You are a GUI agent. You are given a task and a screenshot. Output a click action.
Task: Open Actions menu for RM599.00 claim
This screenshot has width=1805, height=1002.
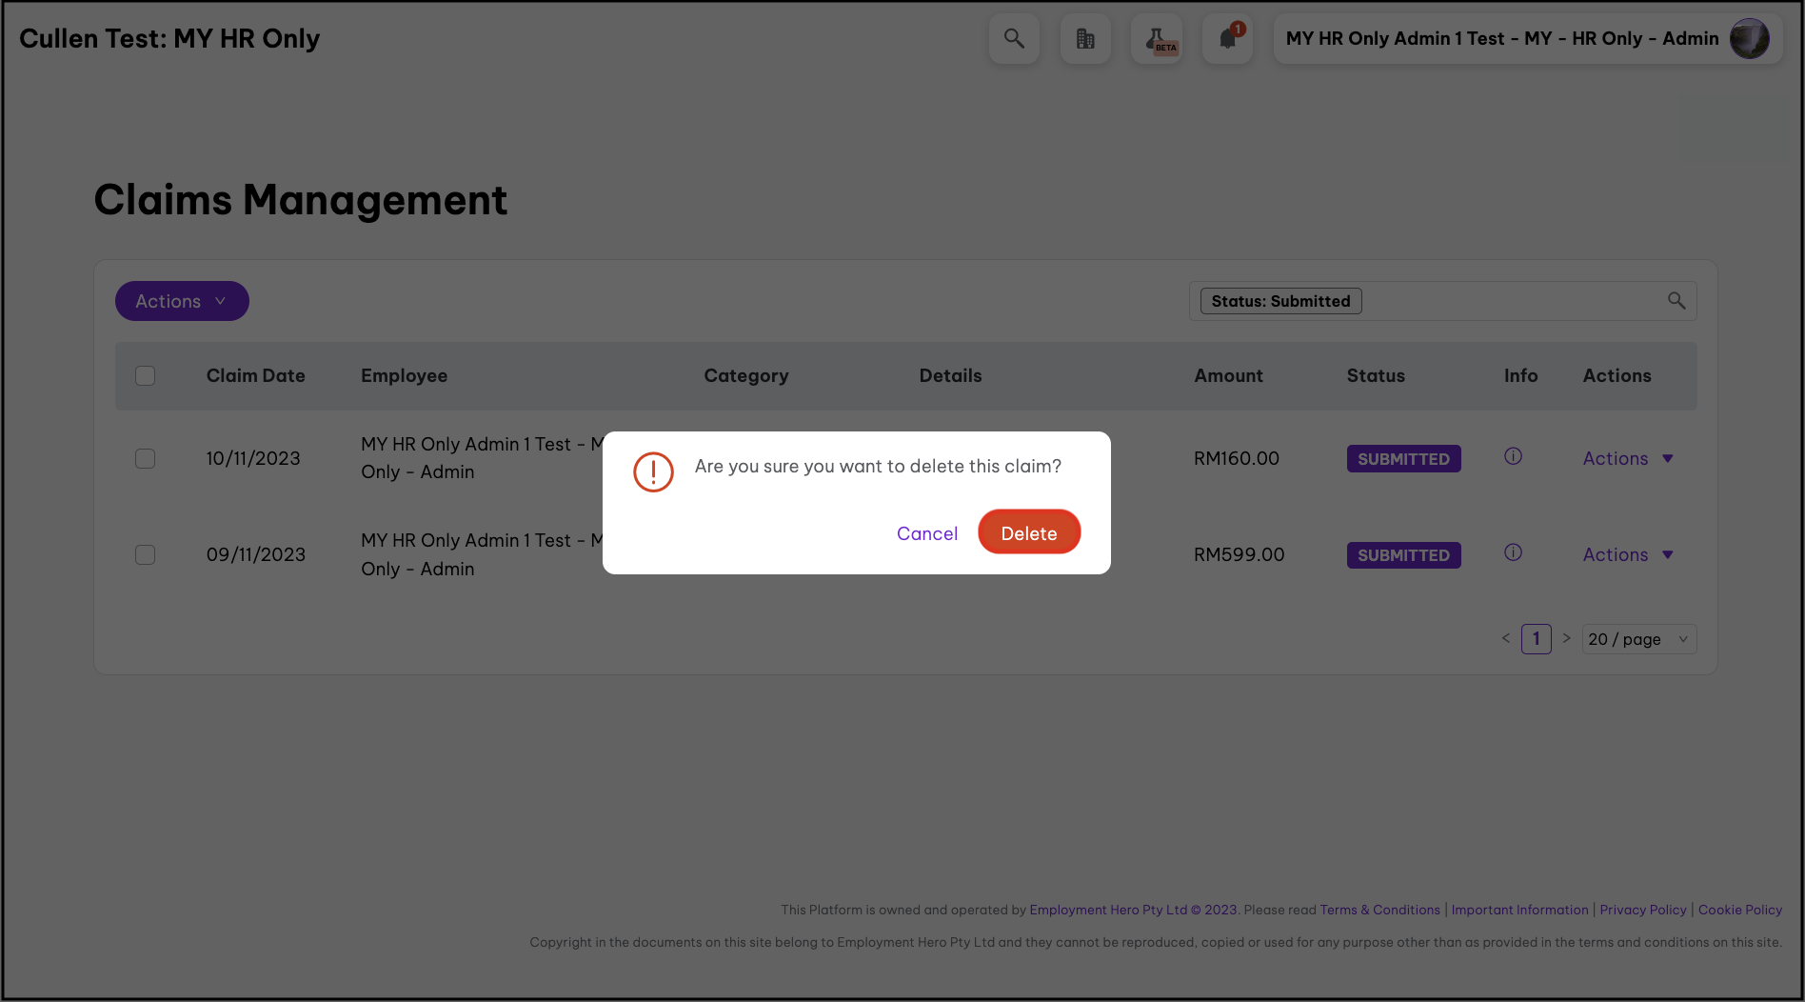[x=1627, y=554]
